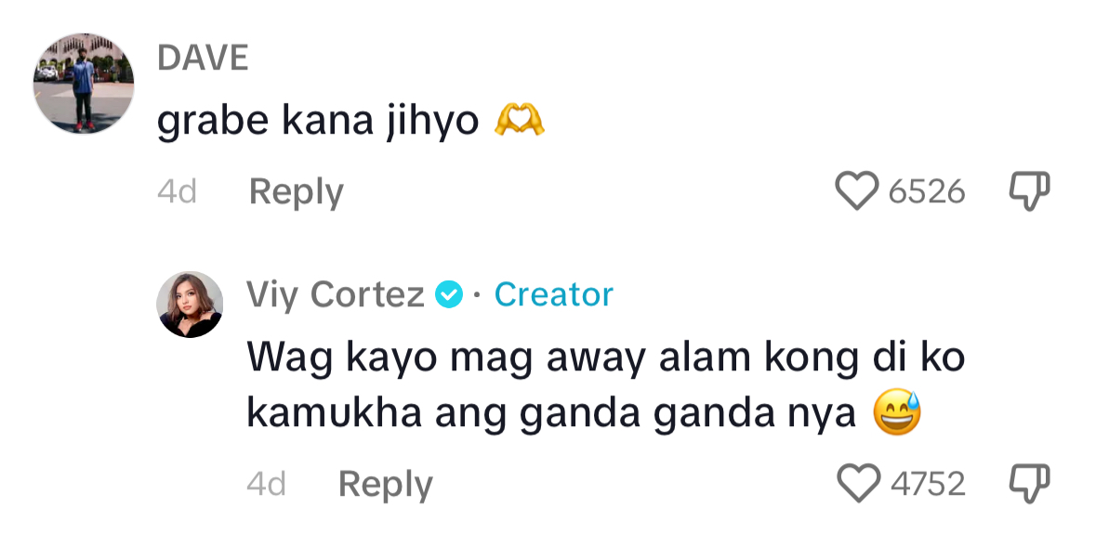The height and width of the screenshot is (533, 1096).
Task: Dislike DAVE's comment with the thumbs-down icon
Action: tap(1029, 191)
